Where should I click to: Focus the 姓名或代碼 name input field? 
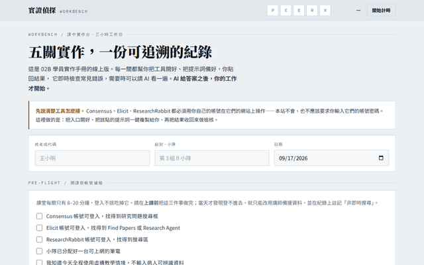[92, 158]
